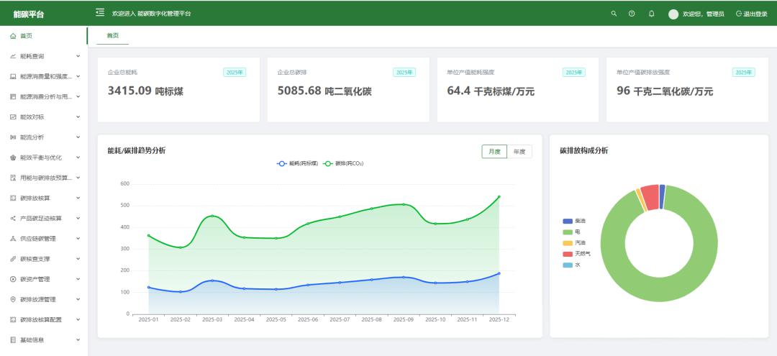Click 2025年 tag on 单位产值能耗强度 card
777x356 pixels.
point(574,73)
